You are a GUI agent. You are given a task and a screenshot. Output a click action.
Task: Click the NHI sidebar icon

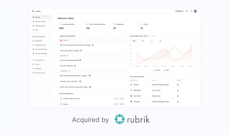(34, 30)
